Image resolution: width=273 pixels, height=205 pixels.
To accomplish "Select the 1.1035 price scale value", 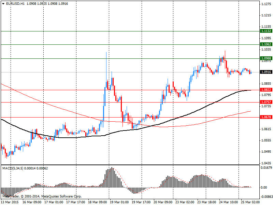I will 267,50.
